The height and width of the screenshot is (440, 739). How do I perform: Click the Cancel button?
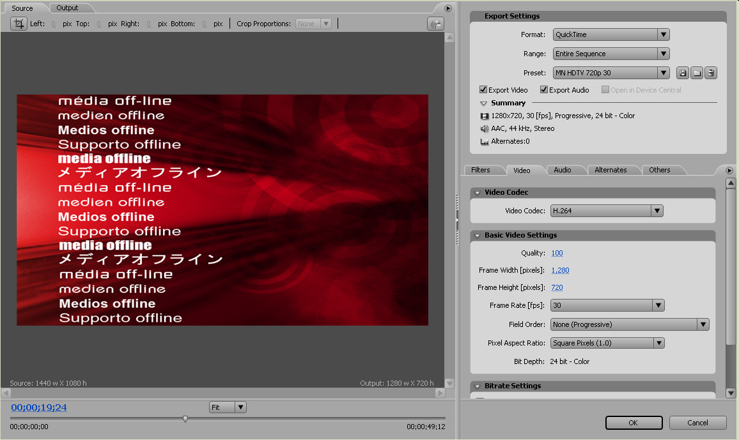pos(697,423)
